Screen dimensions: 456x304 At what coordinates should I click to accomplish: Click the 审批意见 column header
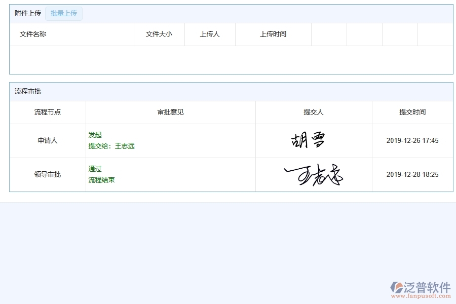(x=170, y=112)
